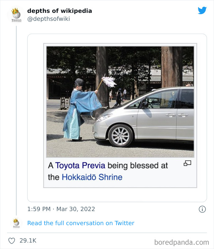Open the depths of wikipedia profile avatar
The height and width of the screenshot is (249, 214).
point(16,14)
